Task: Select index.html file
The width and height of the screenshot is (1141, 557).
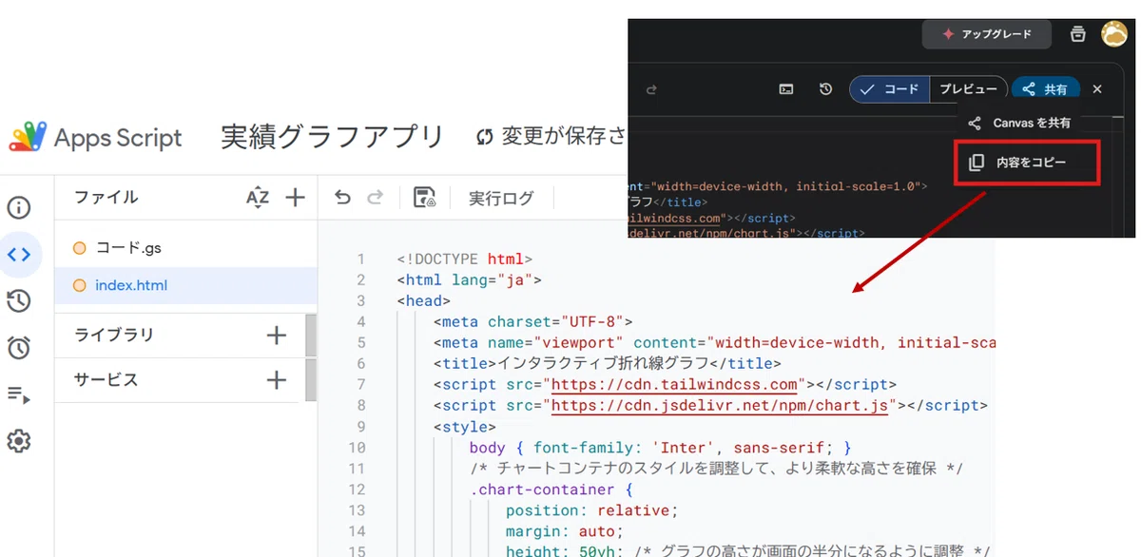Action: (x=186, y=285)
